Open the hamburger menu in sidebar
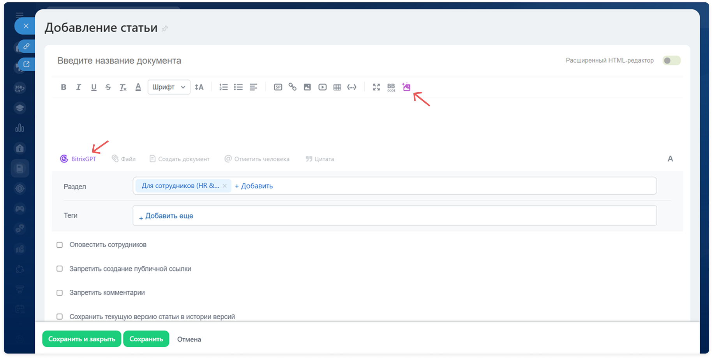The image size is (713, 359). click(x=19, y=14)
